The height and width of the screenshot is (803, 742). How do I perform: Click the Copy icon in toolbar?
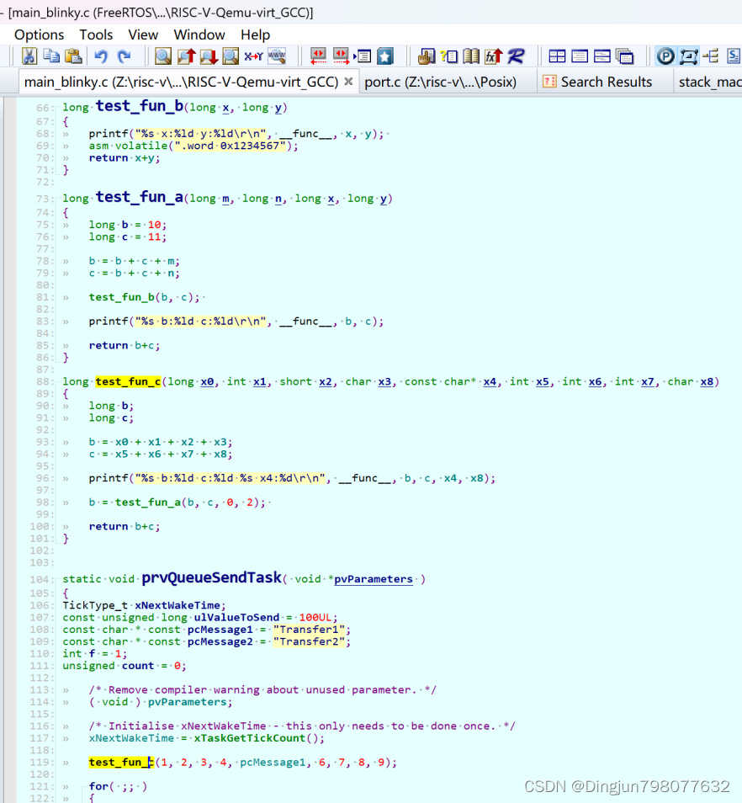pyautogui.click(x=51, y=56)
